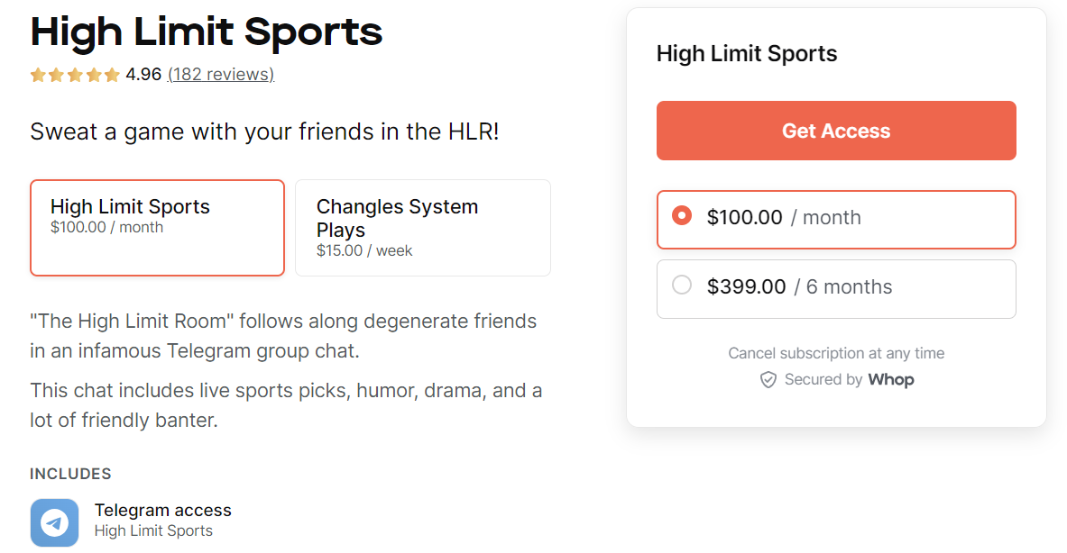Select the $100.00 / month radio option
The image size is (1067, 553).
(836, 219)
